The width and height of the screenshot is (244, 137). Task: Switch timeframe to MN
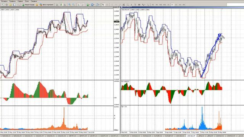point(184,5)
